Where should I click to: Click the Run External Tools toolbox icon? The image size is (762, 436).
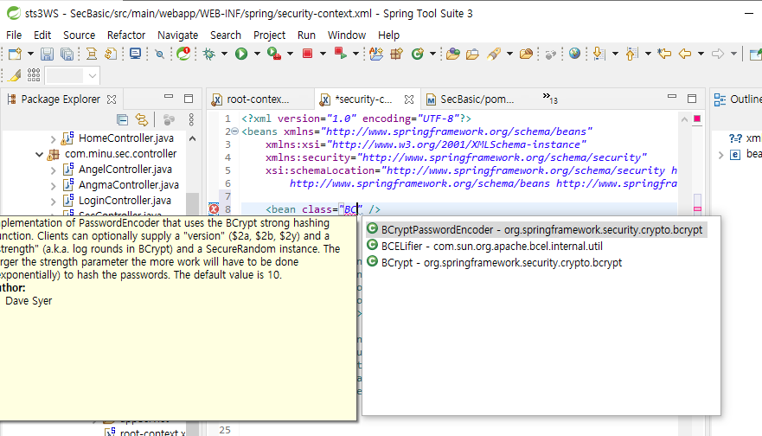click(x=274, y=54)
